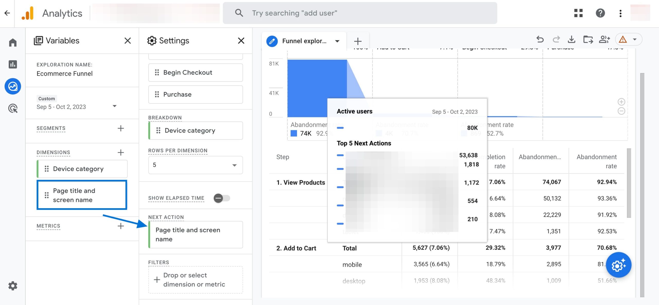Click the orange warning triangle icon
Viewport: 659px width, 305px height.
[622, 40]
